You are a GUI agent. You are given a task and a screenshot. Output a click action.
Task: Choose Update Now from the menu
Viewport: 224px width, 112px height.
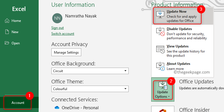coord(183,16)
